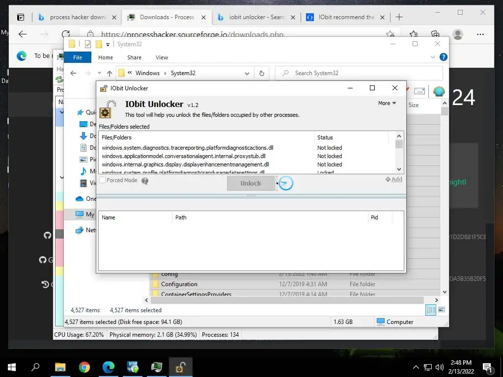Open the Home ribbon tab in Explorer
Screen dimensions: 503x377
[106, 57]
